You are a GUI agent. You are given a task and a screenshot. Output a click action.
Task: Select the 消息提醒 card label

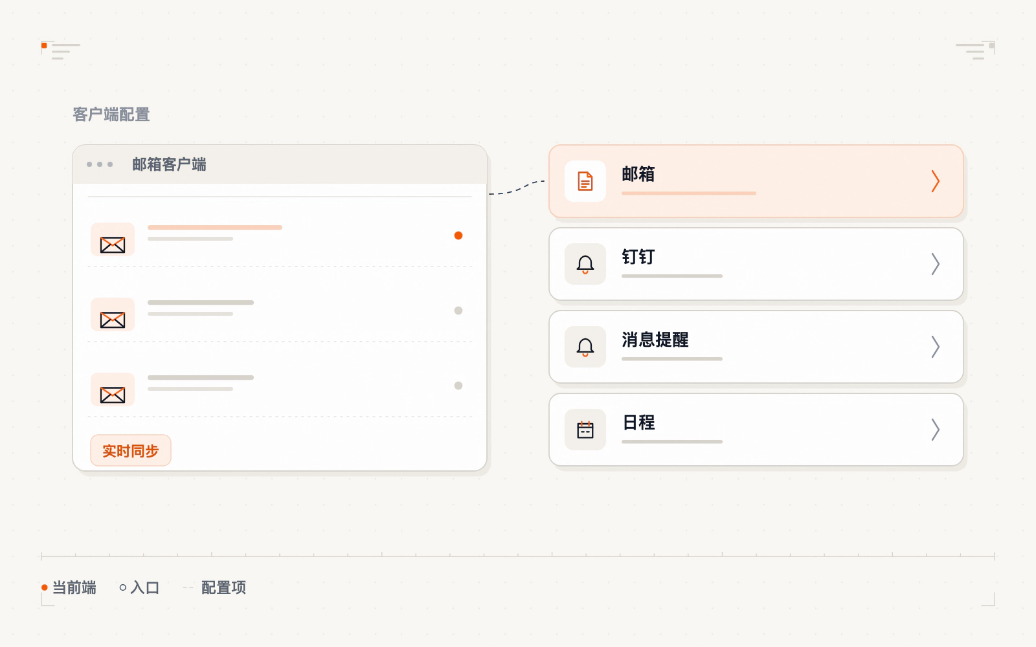[655, 340]
